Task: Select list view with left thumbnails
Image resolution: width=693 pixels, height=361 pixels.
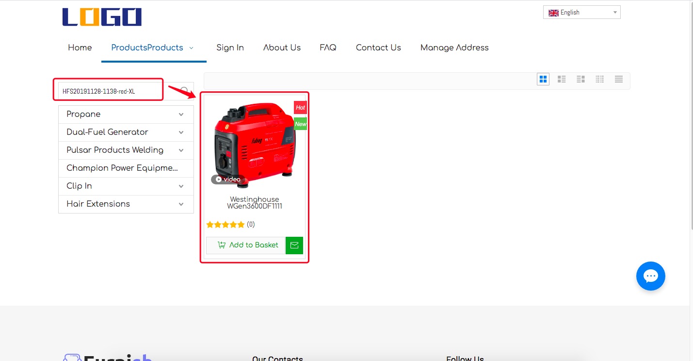Action: pyautogui.click(x=562, y=79)
